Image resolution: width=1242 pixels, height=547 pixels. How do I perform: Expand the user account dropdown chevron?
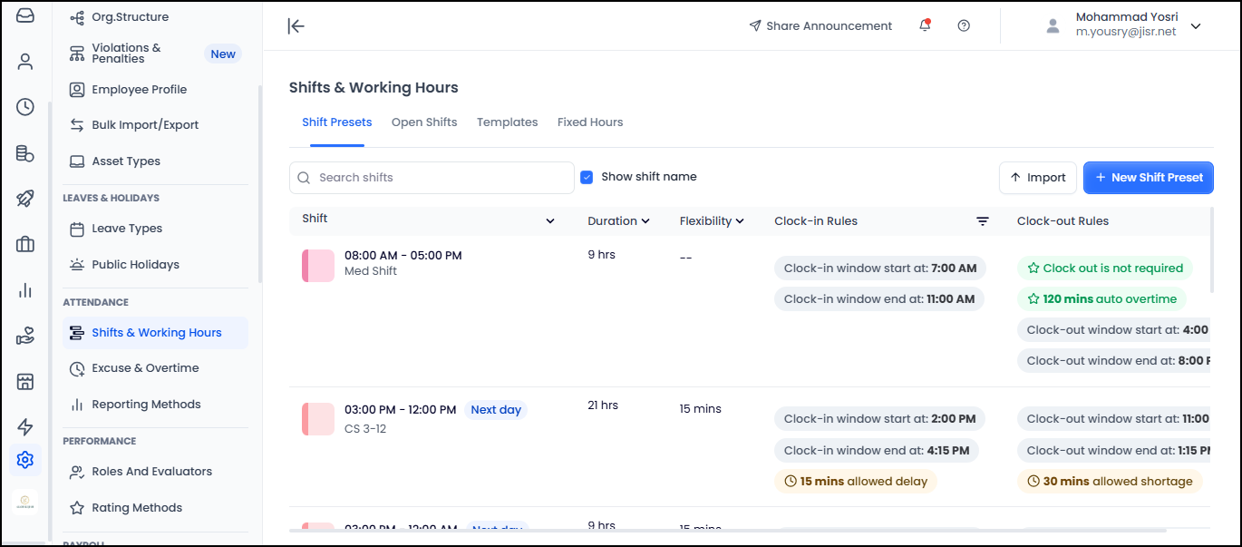[1196, 26]
